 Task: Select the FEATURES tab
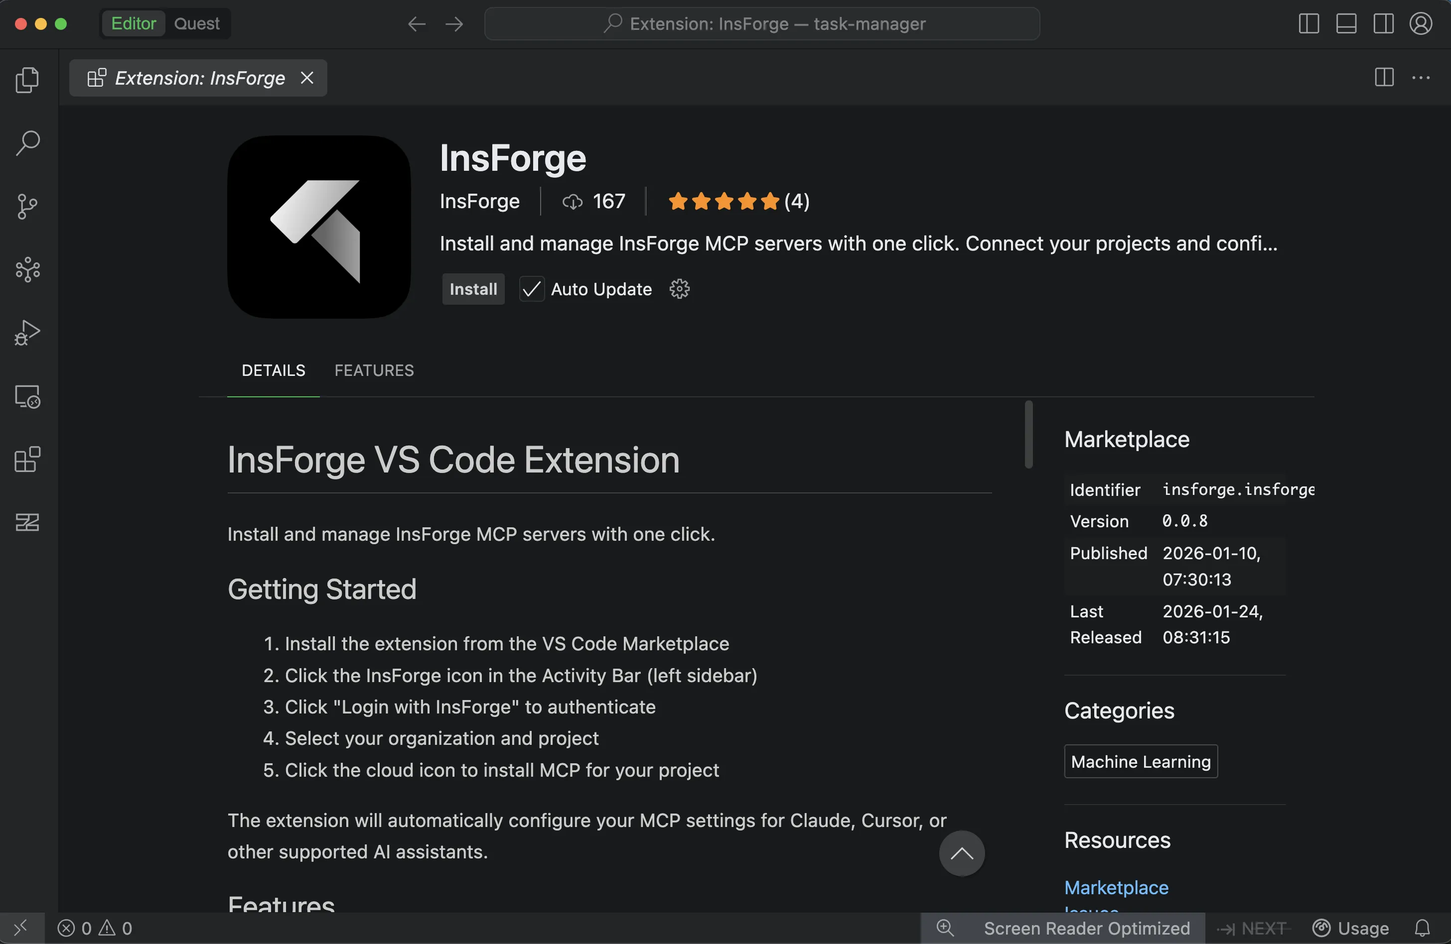[x=374, y=370]
